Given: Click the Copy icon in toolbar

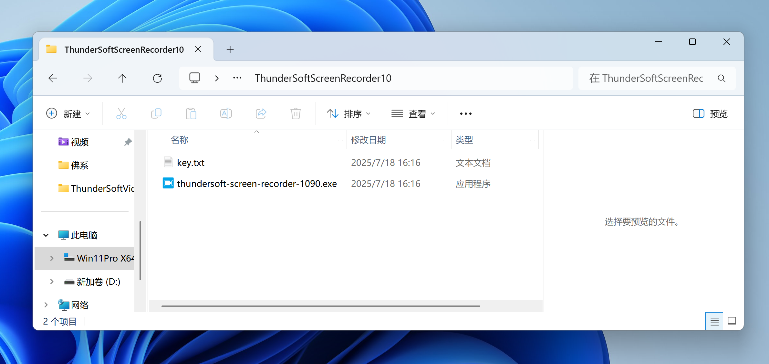Looking at the screenshot, I should click(156, 113).
